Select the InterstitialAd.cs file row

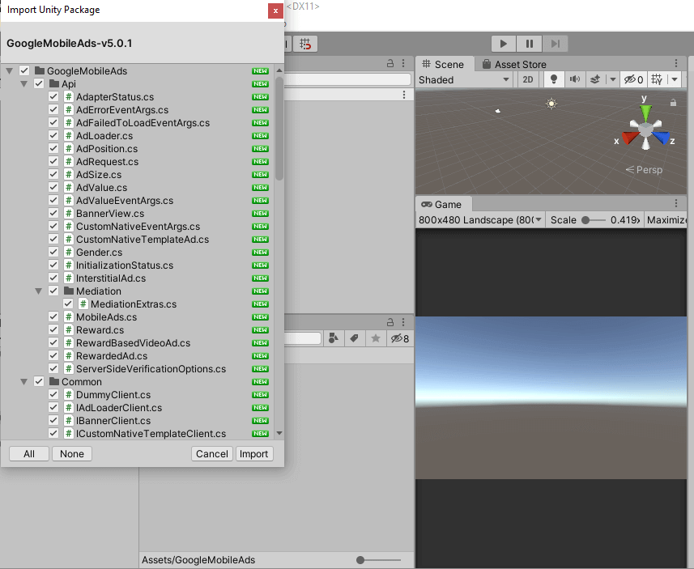[x=137, y=278]
